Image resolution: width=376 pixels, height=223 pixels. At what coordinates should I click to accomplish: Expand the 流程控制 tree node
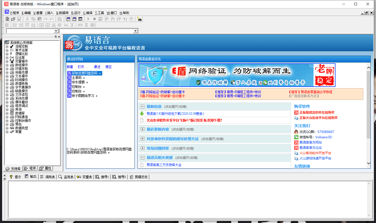point(7,46)
